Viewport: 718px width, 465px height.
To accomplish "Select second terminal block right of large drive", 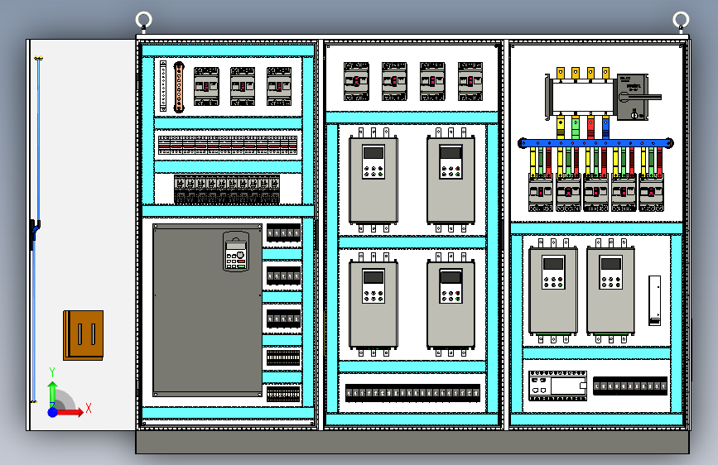I will point(283,276).
